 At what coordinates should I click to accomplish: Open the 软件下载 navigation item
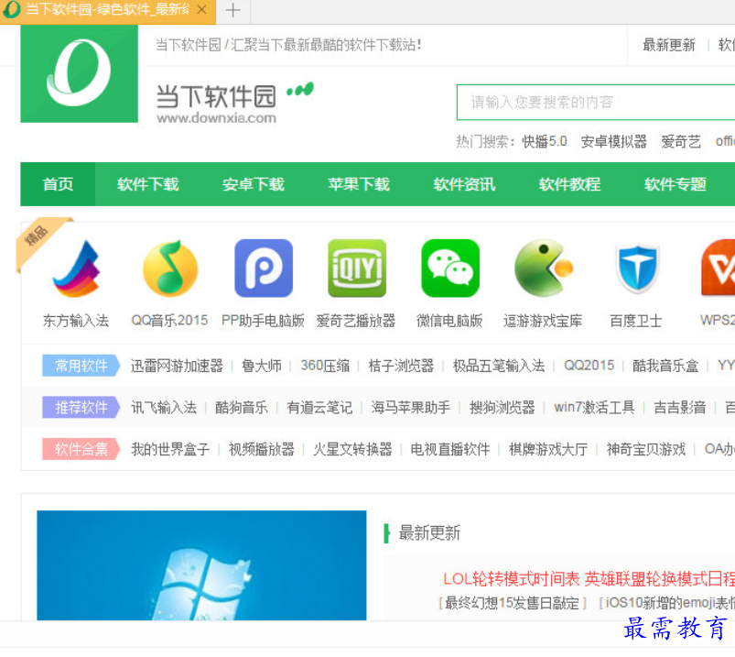(x=147, y=184)
